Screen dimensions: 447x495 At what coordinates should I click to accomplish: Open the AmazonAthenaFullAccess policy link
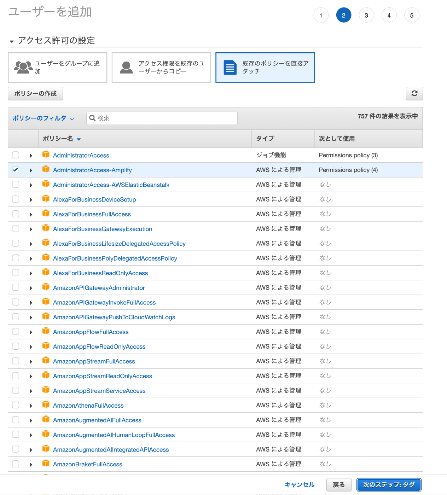click(88, 406)
